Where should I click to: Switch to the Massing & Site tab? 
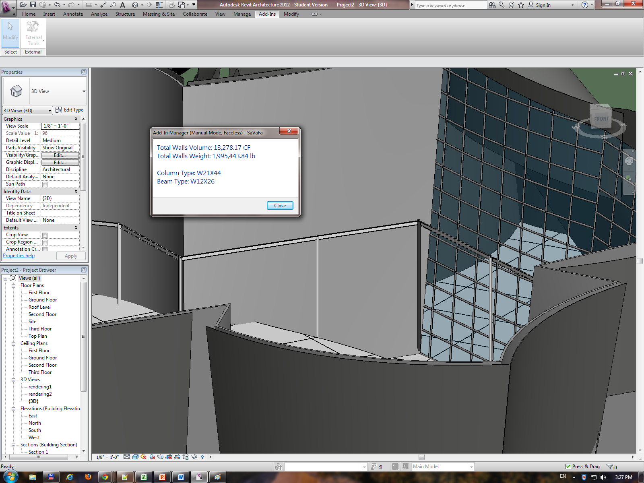click(159, 14)
